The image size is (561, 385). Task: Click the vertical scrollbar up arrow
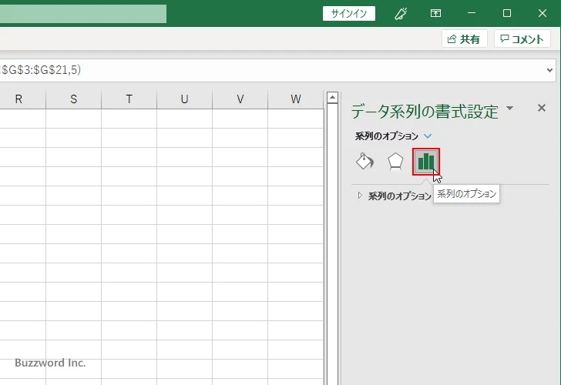(332, 97)
